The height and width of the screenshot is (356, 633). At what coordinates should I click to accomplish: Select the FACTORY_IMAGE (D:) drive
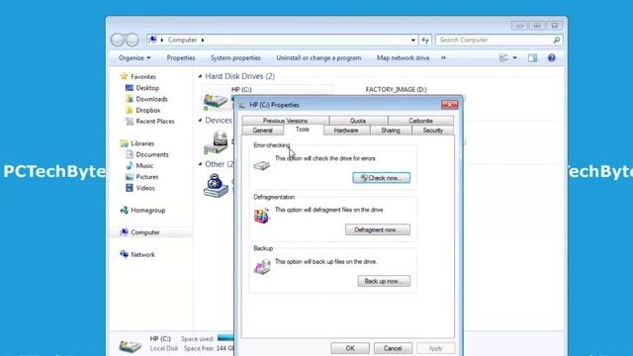(396, 90)
